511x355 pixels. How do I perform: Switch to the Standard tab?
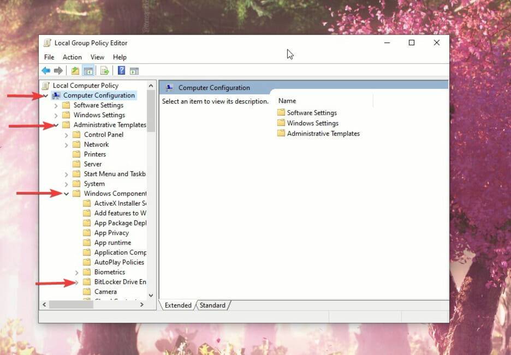(x=212, y=305)
